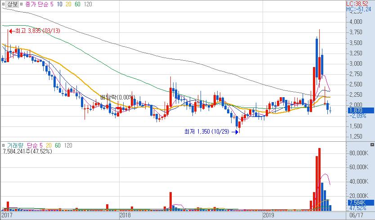Click the small square icon beside 상보
Image resolution: width=375 pixels, height=220 pixels.
click(3, 4)
